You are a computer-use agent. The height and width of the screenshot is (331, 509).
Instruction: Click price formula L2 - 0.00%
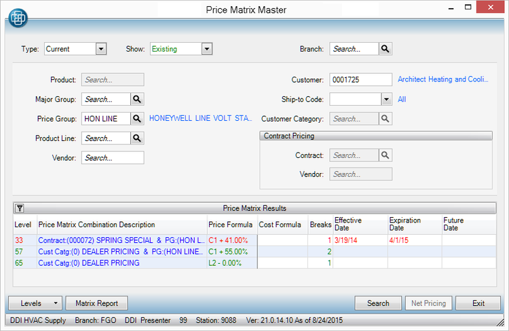click(232, 263)
